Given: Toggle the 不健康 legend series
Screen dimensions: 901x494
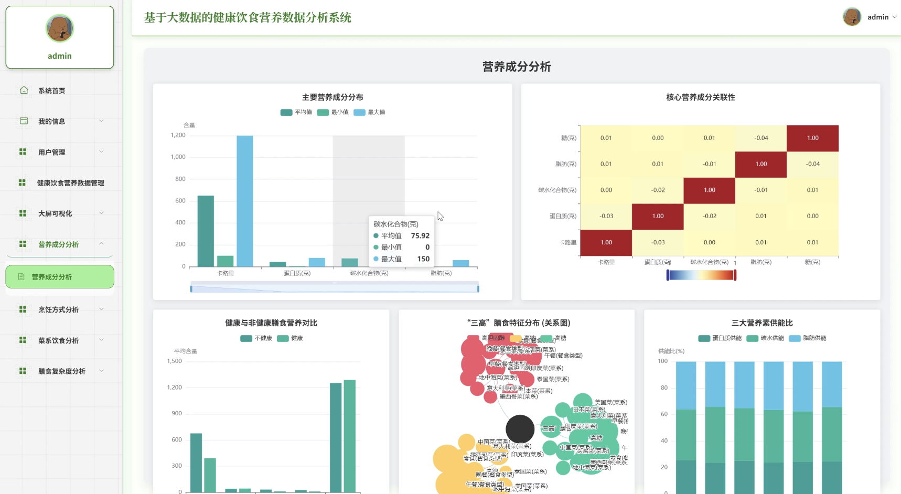Looking at the screenshot, I should (256, 338).
